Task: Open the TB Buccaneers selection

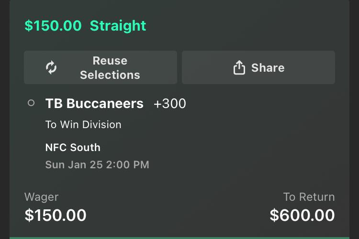Action: tap(94, 103)
